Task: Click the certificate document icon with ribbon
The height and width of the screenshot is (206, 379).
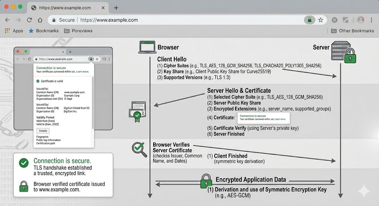Action: pos(137,111)
